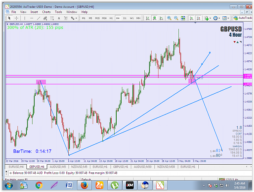Open the chart Templates dropdown

(x=226, y=18)
